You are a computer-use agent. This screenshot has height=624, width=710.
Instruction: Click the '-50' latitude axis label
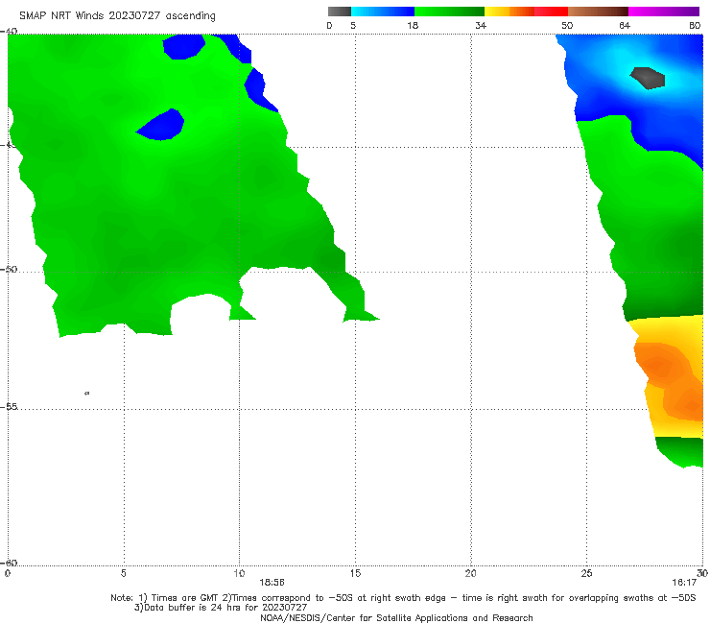tap(9, 270)
